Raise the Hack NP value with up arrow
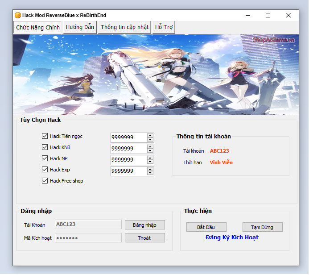Image resolution: width=309 pixels, height=275 pixels. click(150, 158)
